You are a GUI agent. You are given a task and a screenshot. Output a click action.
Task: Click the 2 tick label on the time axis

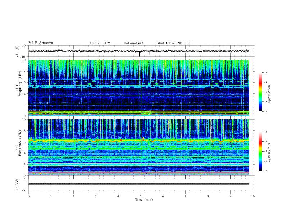pos(73,196)
